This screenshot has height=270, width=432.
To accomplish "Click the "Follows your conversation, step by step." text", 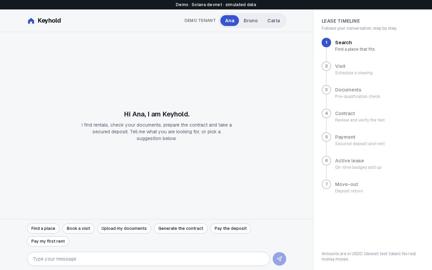I will (x=359, y=28).
